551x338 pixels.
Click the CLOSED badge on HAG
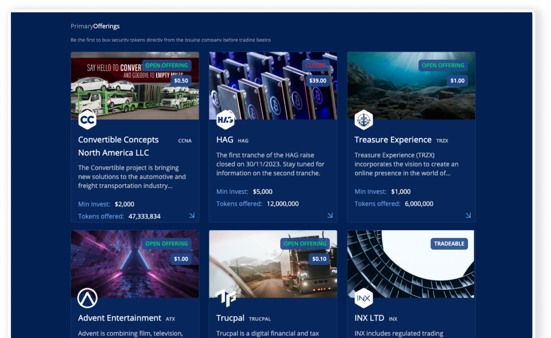pyautogui.click(x=316, y=65)
